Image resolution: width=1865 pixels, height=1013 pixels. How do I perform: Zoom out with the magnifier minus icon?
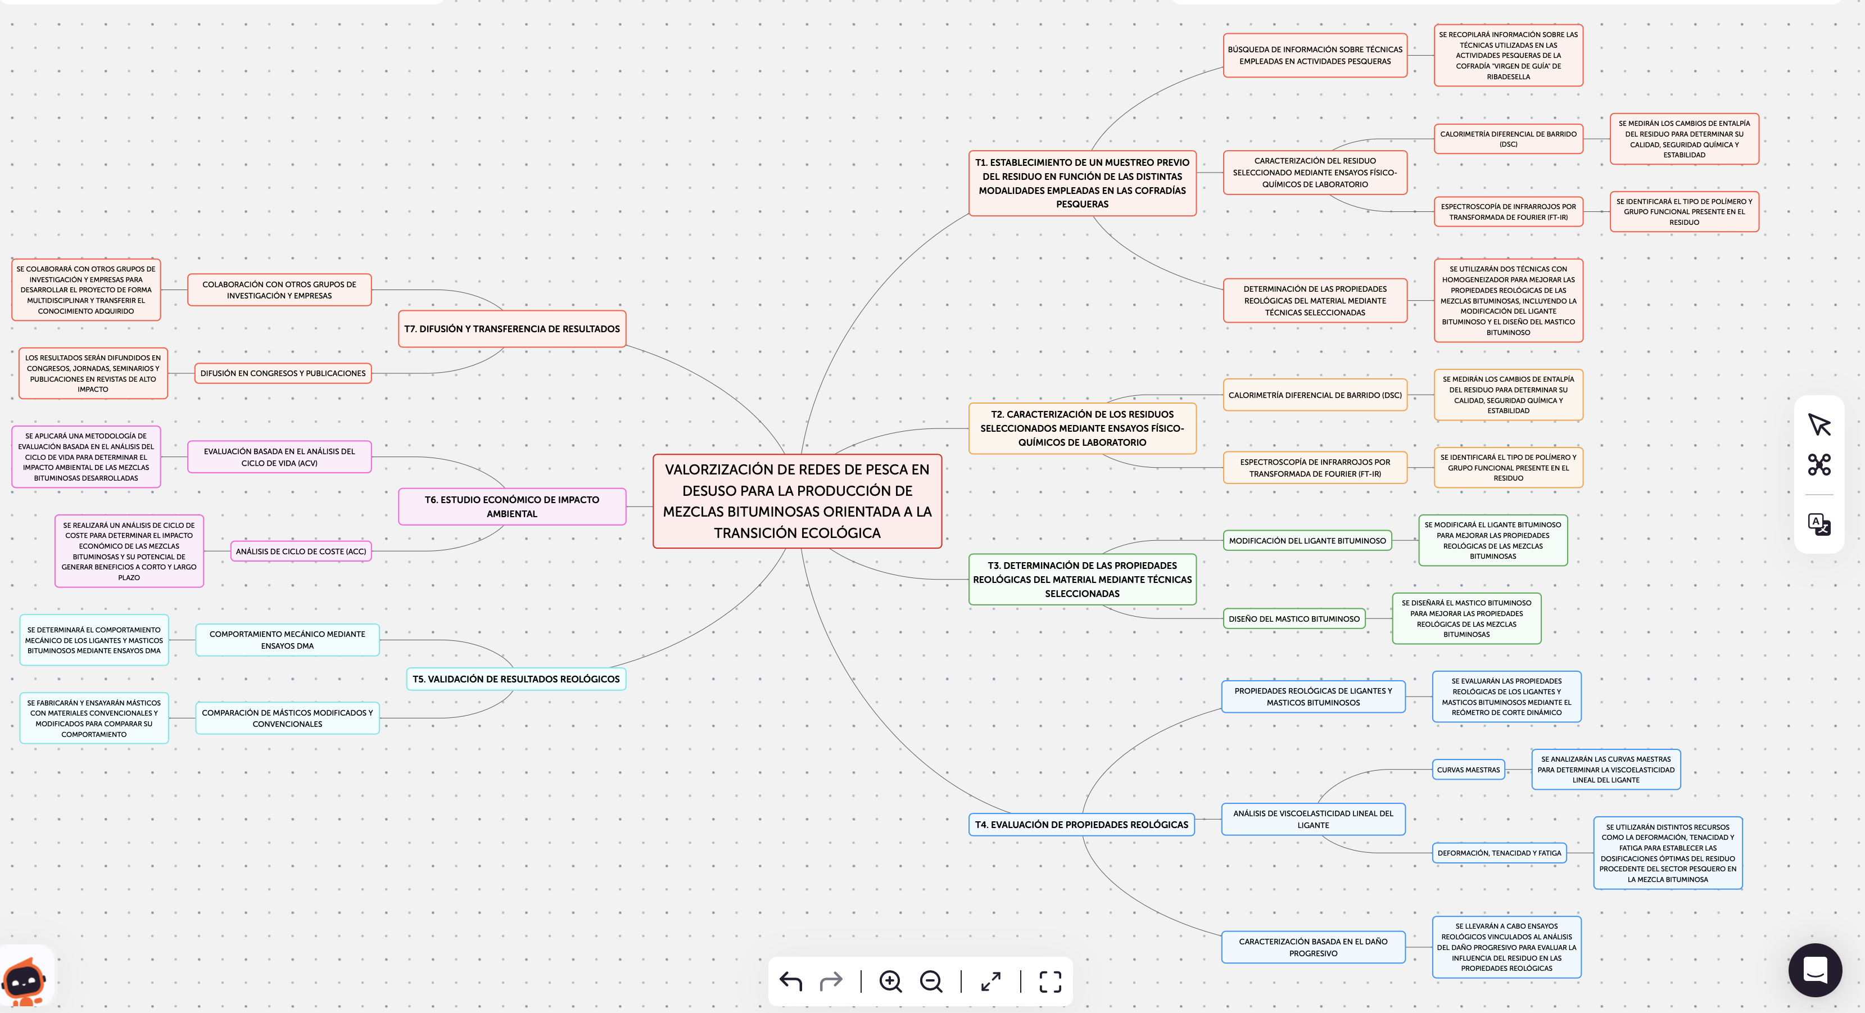click(x=931, y=981)
